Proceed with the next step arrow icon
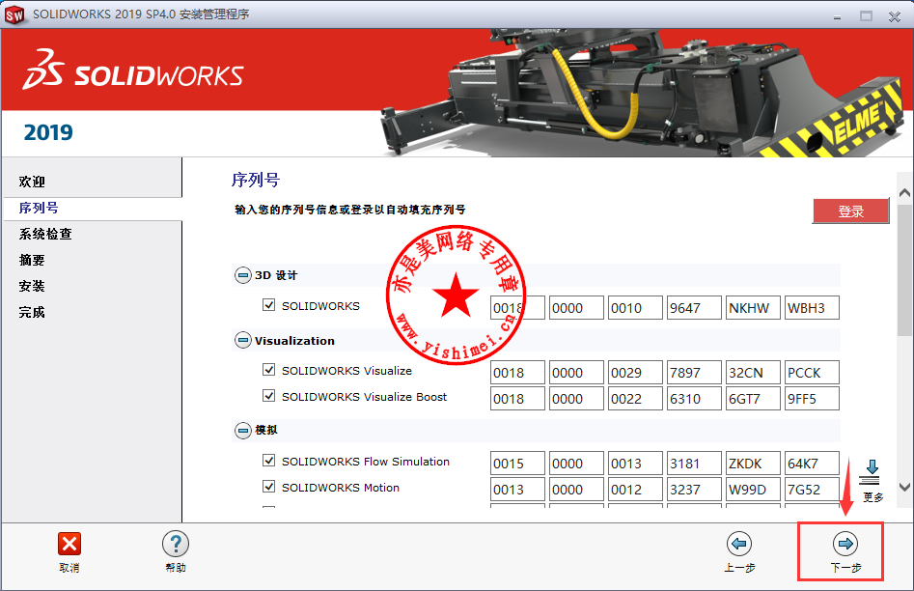The image size is (914, 591). tap(845, 544)
